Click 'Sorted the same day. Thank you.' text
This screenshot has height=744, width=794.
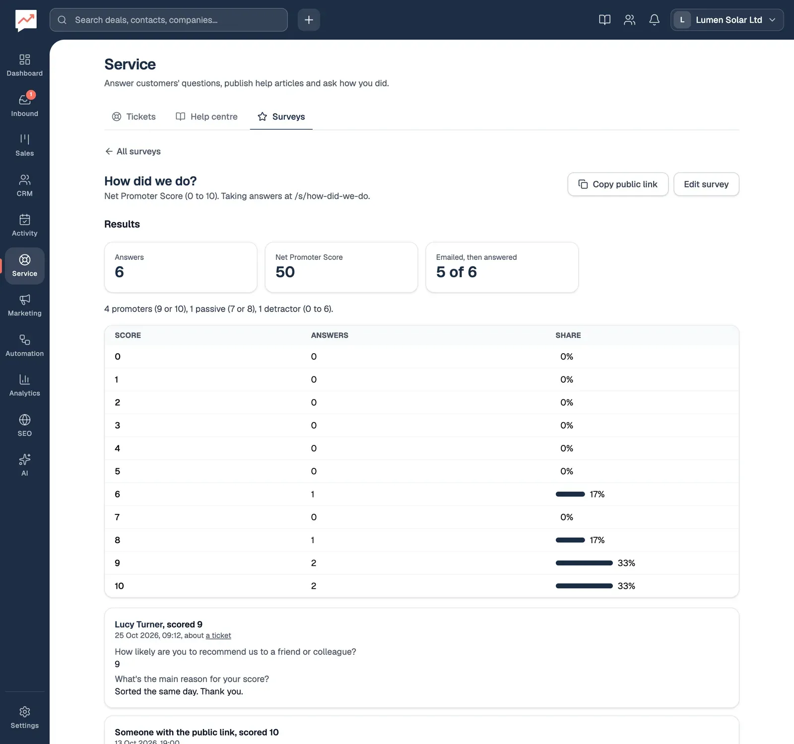tap(179, 691)
